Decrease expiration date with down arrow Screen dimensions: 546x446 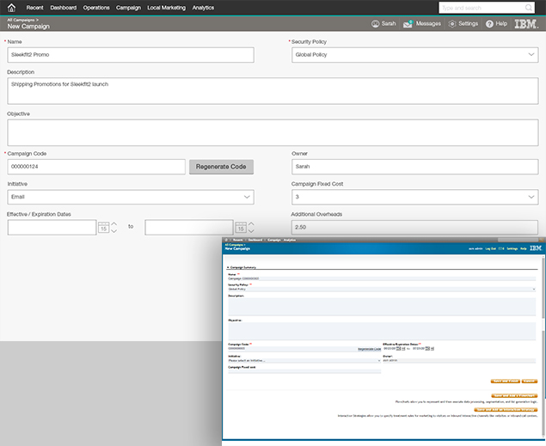click(251, 231)
